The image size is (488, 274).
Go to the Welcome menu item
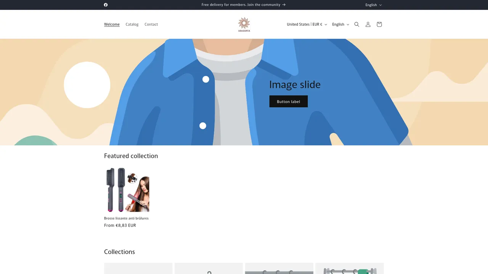pyautogui.click(x=112, y=24)
